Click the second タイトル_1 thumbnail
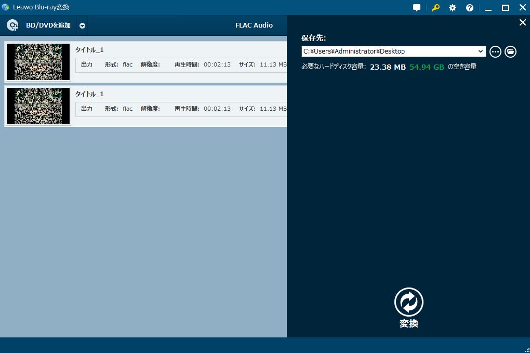 tap(38, 106)
